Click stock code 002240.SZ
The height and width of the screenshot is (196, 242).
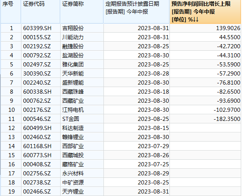click(37, 83)
